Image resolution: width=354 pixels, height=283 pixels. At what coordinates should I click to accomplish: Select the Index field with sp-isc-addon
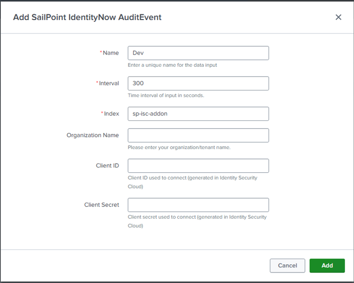point(198,114)
